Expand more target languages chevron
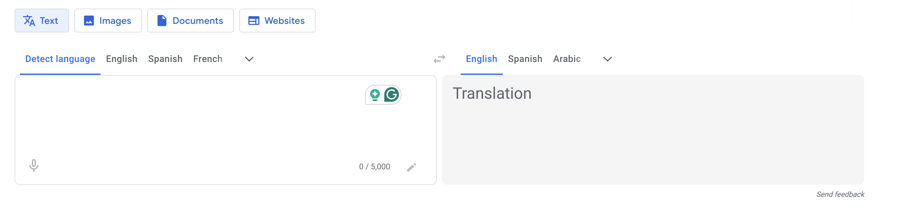The width and height of the screenshot is (902, 218). [x=608, y=59]
